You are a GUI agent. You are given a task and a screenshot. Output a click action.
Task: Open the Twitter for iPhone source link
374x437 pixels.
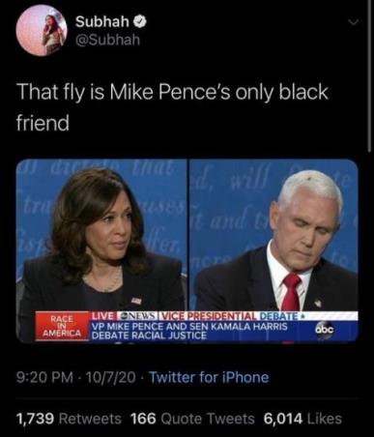point(210,377)
